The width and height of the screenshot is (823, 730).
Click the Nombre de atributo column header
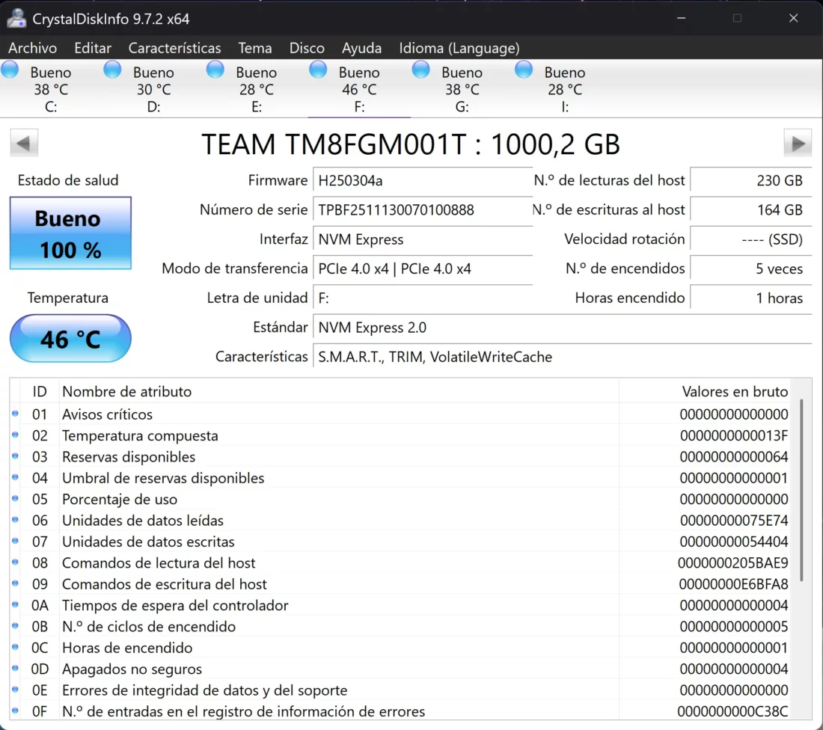(x=338, y=391)
